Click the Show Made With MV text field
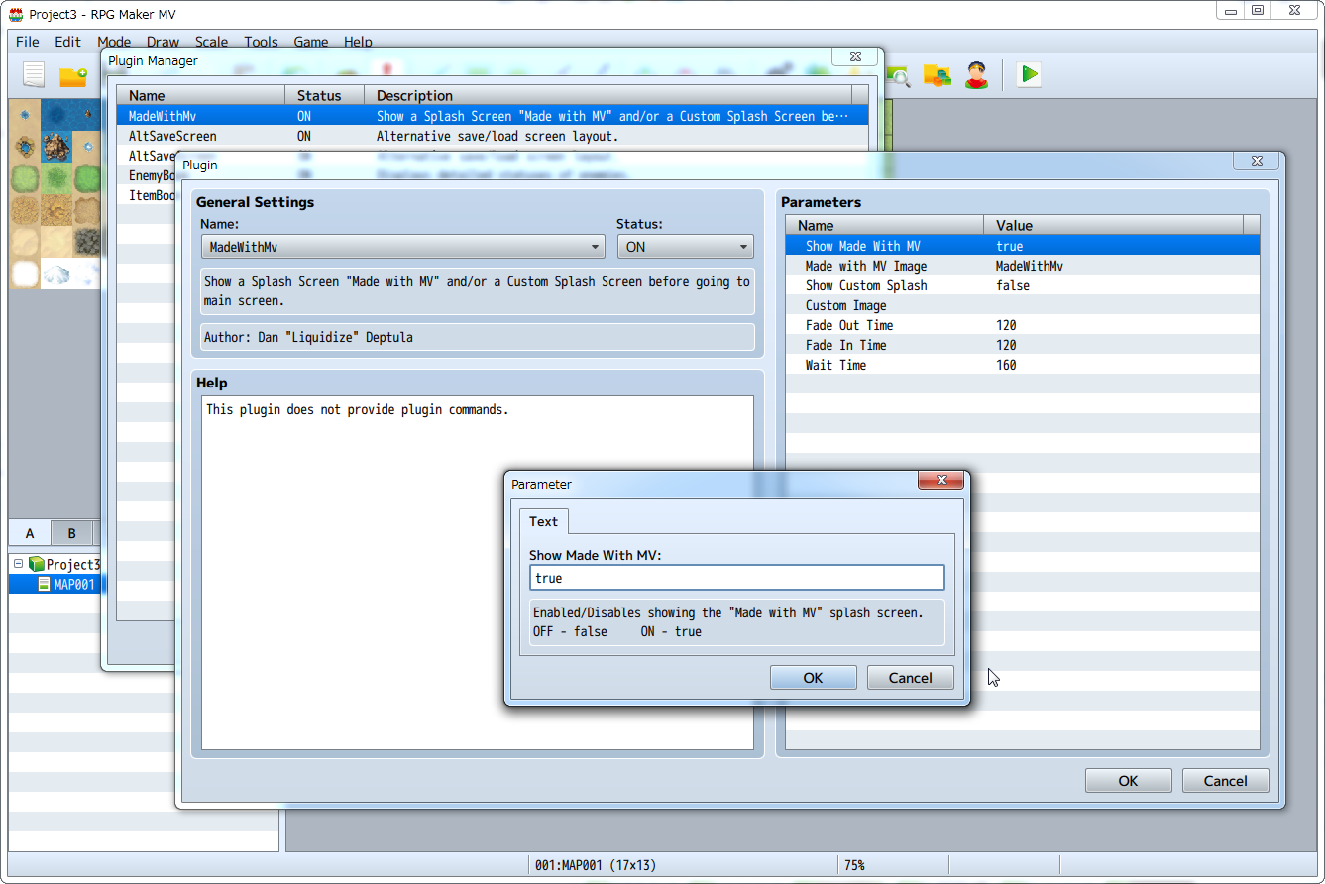The width and height of the screenshot is (1325, 884). tap(736, 578)
